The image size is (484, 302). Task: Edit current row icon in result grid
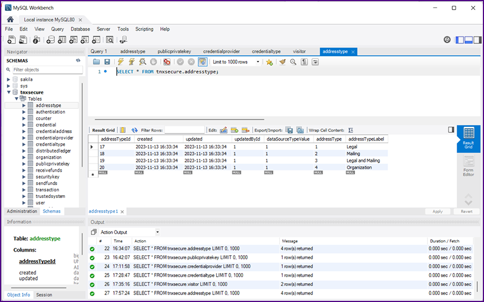click(224, 130)
